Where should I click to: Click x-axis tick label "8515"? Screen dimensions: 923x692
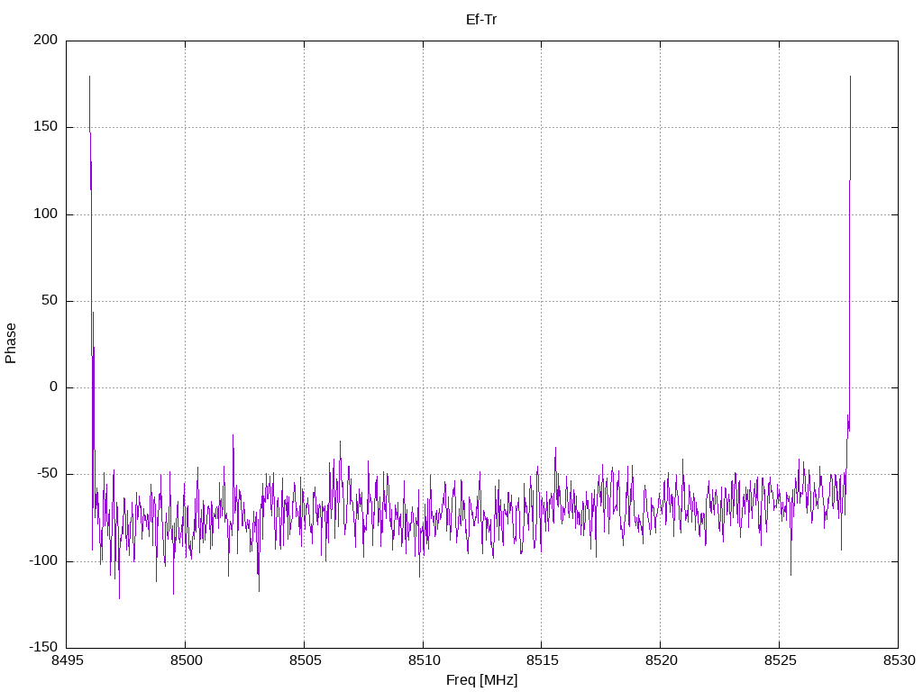click(542, 660)
